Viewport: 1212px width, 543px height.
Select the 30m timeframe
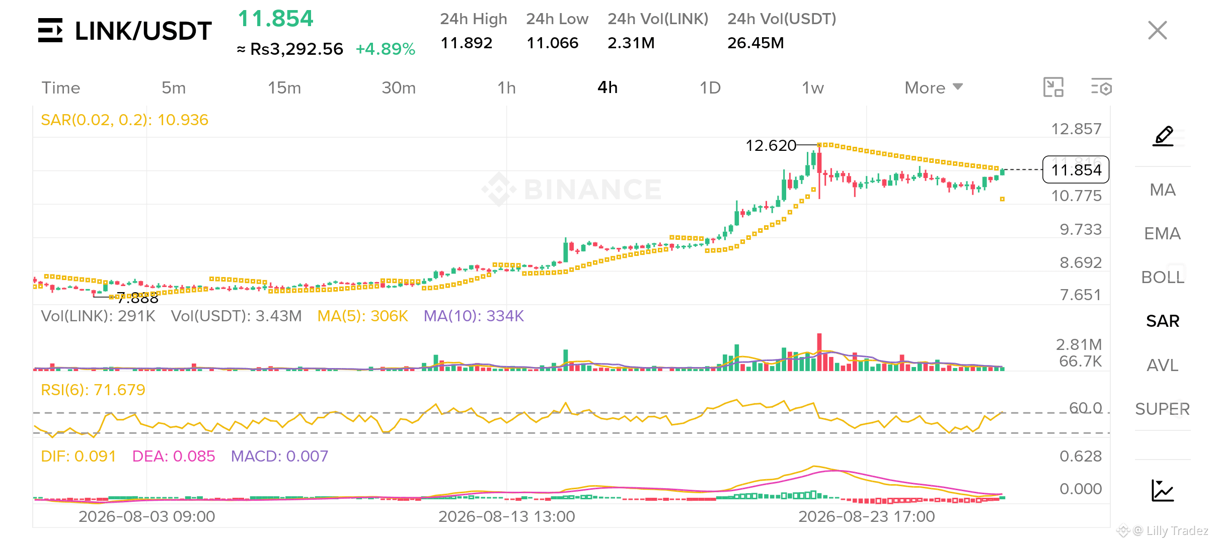[x=399, y=87]
